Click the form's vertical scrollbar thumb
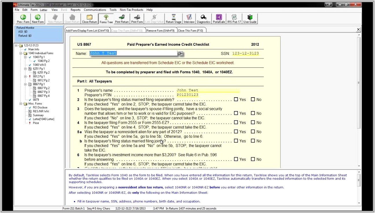The image size is (375, 213). tap(359, 82)
